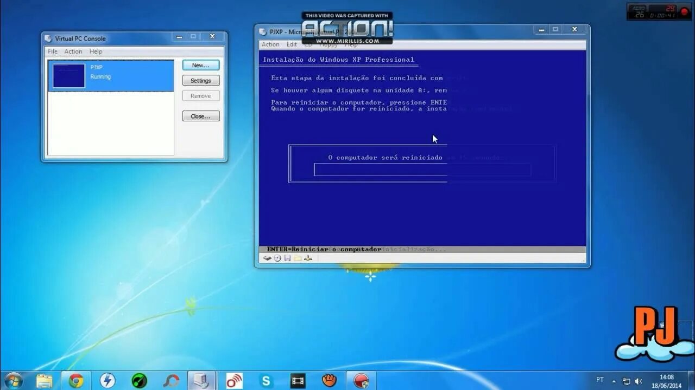
Task: Open the red-grey swirl taskbar app
Action: 171,381
